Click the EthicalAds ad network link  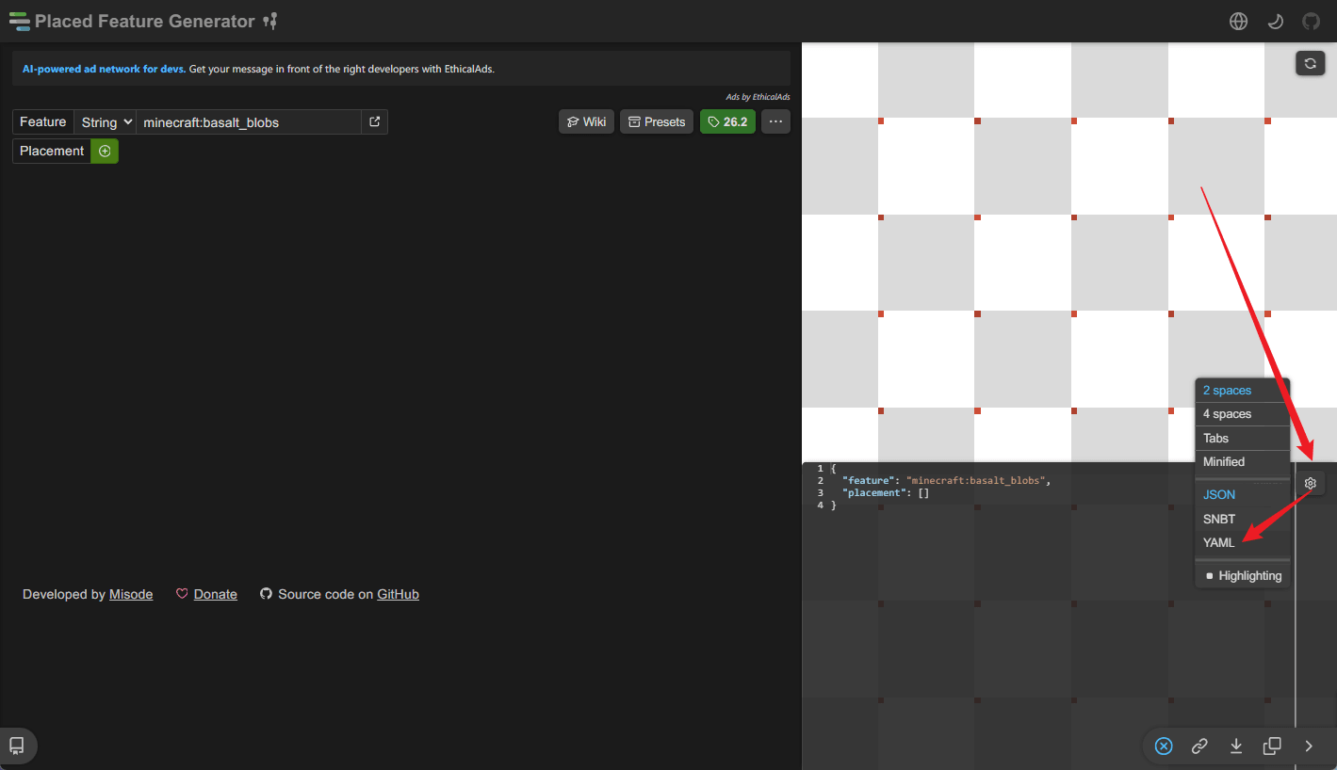click(x=104, y=69)
